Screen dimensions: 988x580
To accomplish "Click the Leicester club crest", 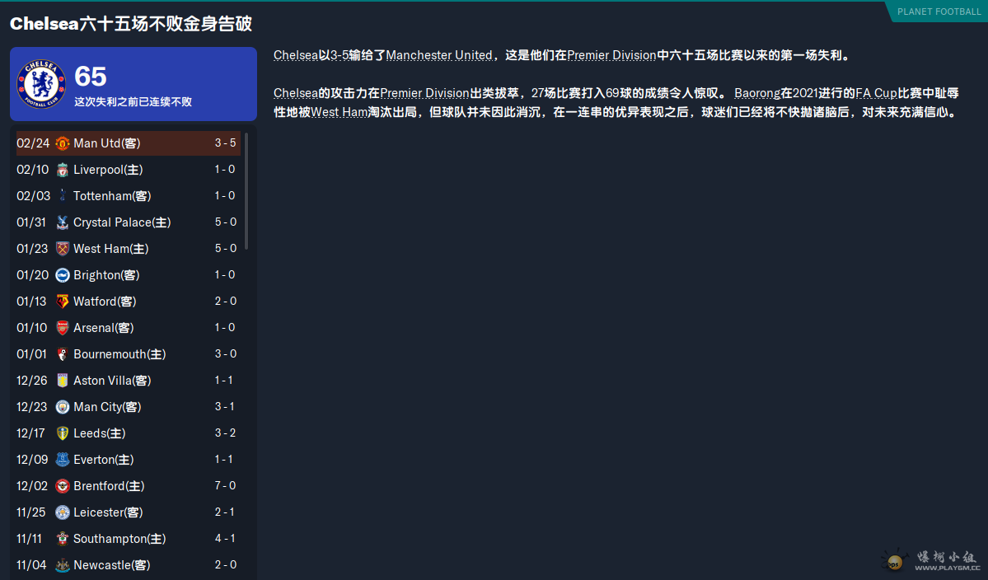I will tap(63, 512).
